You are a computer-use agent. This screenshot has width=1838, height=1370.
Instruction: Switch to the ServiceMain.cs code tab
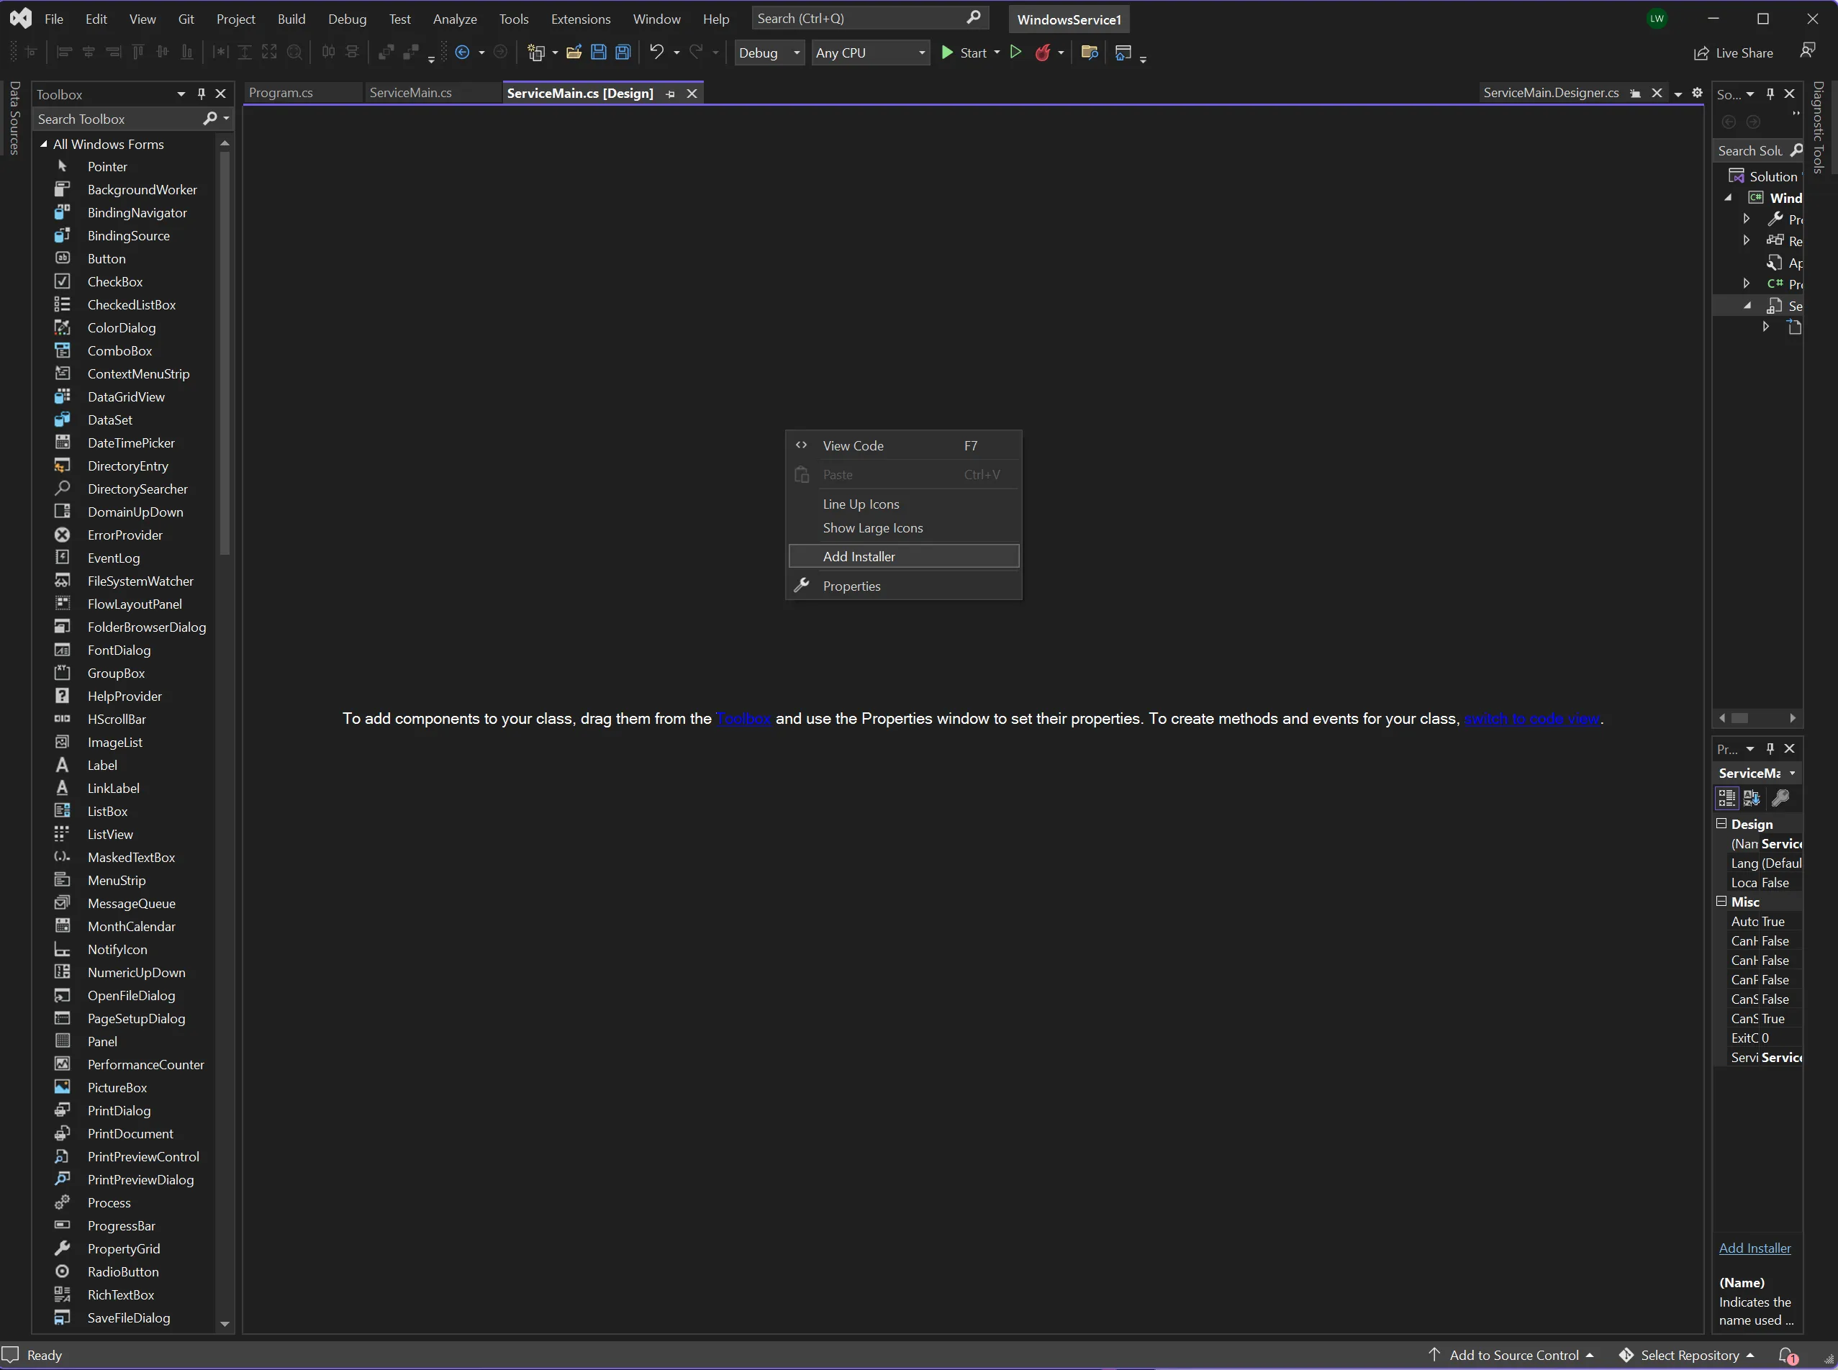[x=411, y=93]
